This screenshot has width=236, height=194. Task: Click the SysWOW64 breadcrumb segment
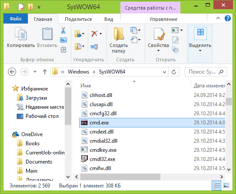[112, 72]
